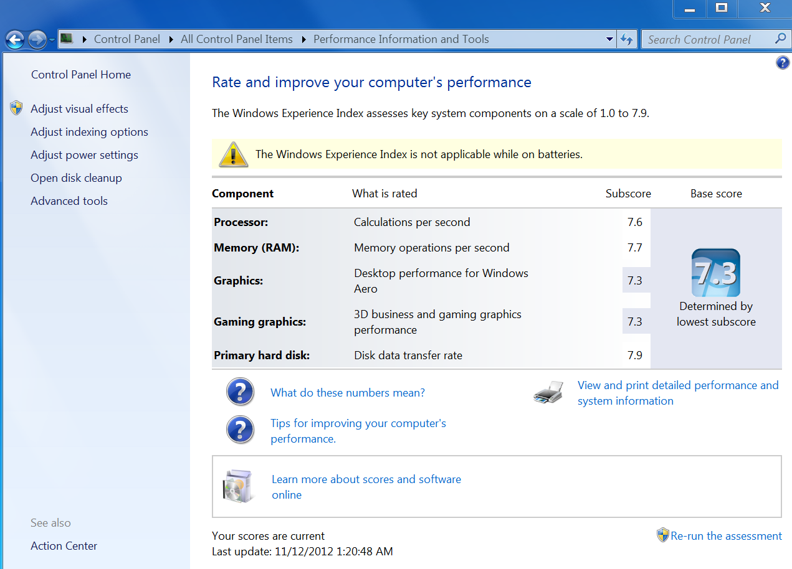Image resolution: width=792 pixels, height=569 pixels.
Task: Click the Back navigation arrow
Action: click(x=15, y=39)
